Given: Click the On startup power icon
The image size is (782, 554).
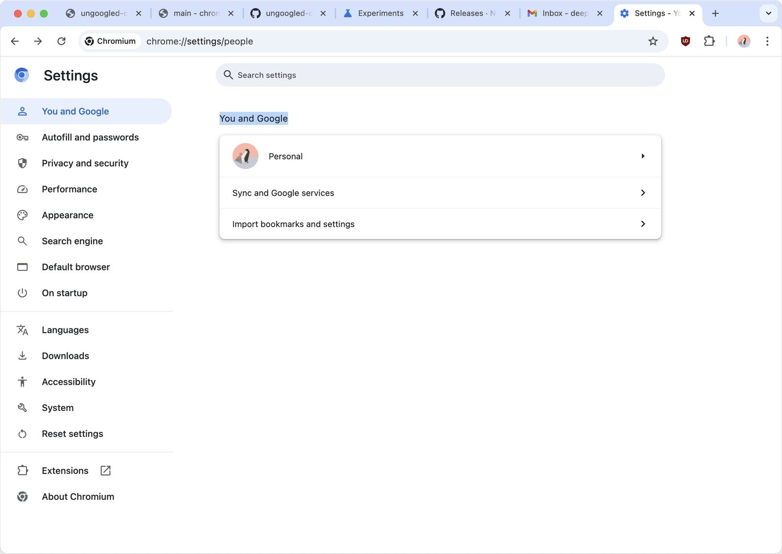Looking at the screenshot, I should [x=22, y=293].
